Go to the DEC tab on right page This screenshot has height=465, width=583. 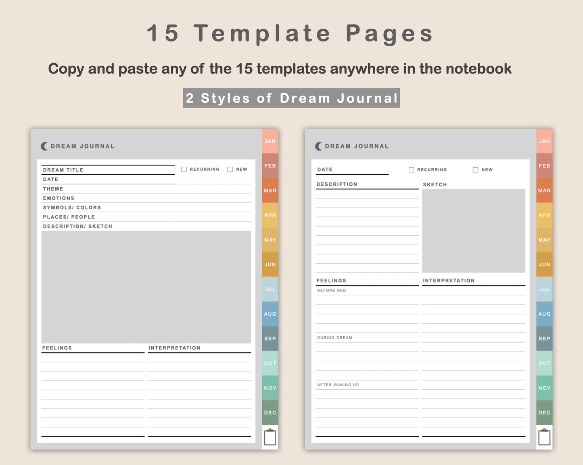[544, 413]
